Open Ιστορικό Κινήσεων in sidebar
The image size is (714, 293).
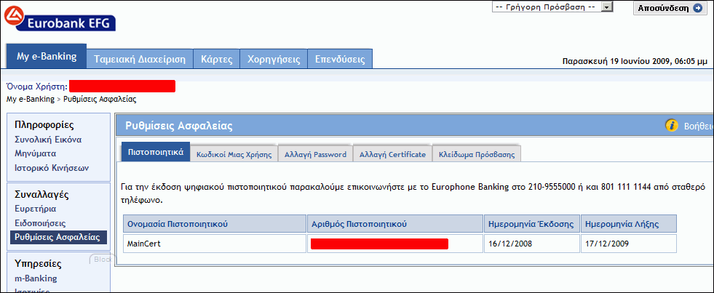tap(52, 168)
